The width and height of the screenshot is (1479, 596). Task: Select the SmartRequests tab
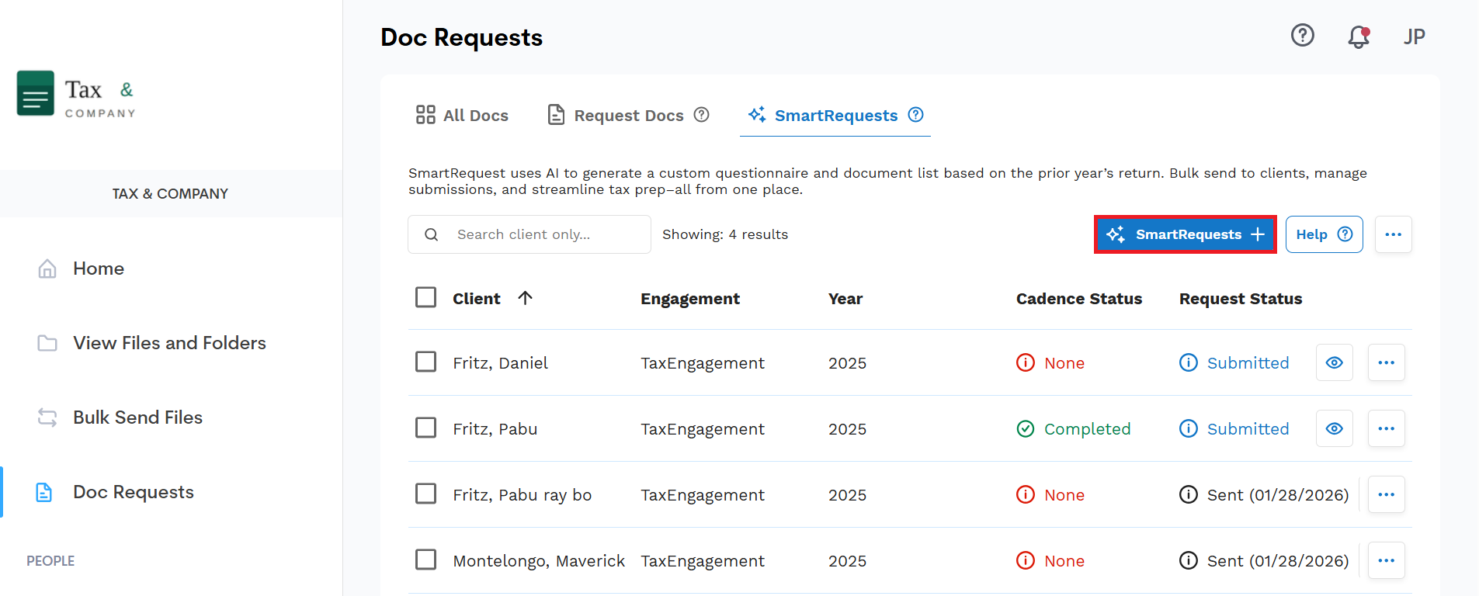[x=835, y=115]
